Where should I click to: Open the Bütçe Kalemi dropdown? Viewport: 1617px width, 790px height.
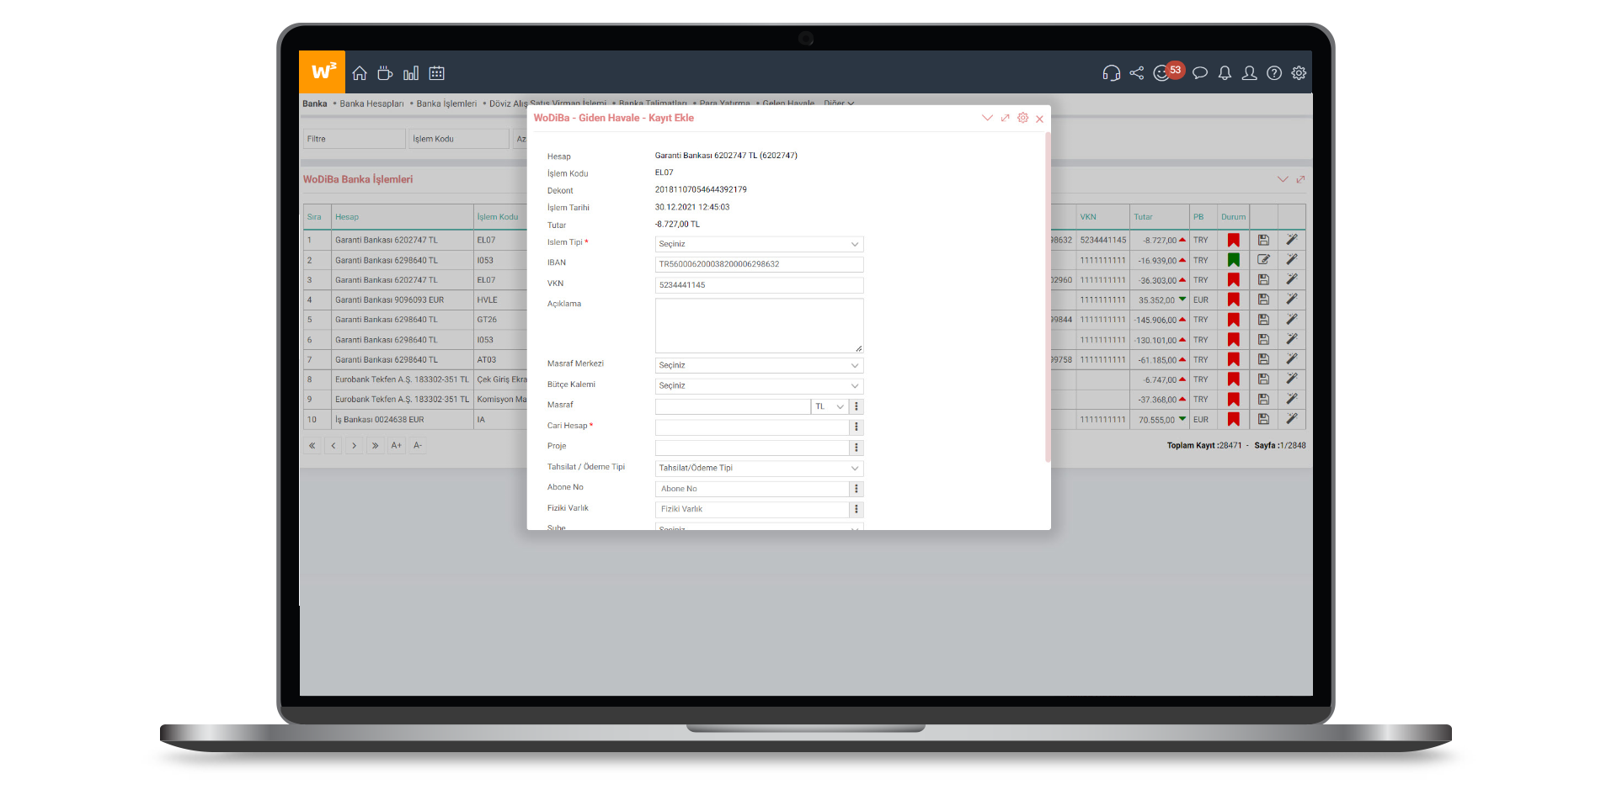(759, 385)
